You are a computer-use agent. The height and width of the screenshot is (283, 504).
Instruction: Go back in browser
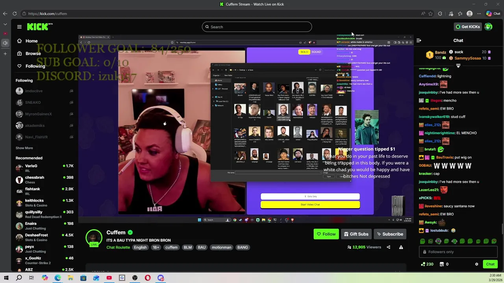tap(5, 13)
